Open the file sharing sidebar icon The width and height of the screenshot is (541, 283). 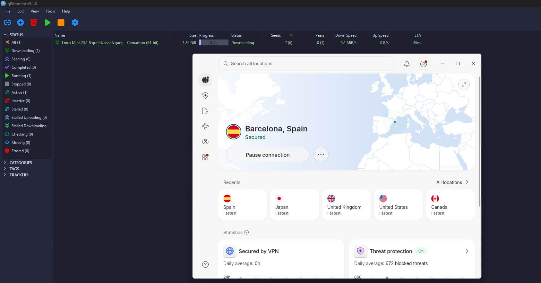pyautogui.click(x=205, y=111)
